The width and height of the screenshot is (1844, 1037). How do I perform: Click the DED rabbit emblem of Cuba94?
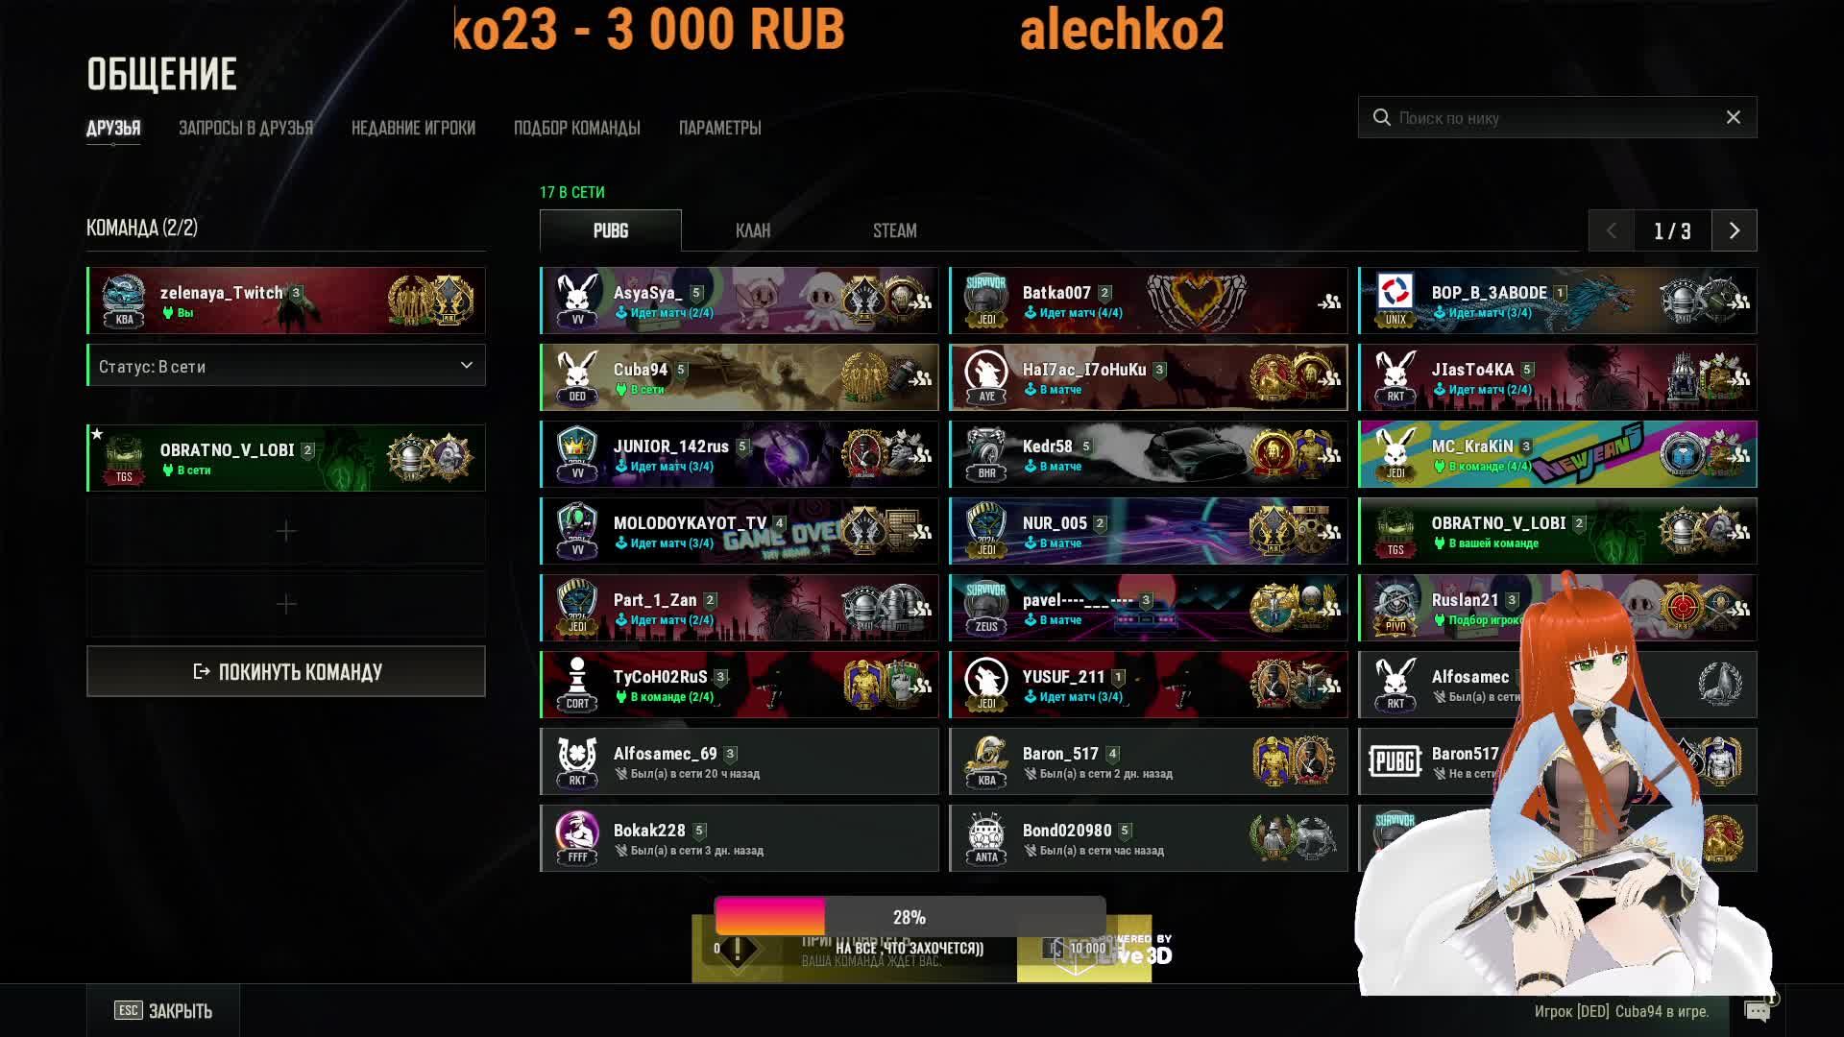coord(577,377)
